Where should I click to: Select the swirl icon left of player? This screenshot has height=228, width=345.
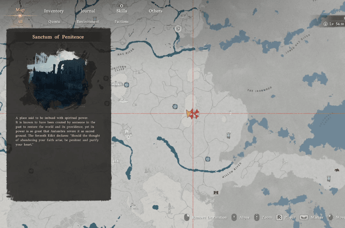click(x=174, y=106)
